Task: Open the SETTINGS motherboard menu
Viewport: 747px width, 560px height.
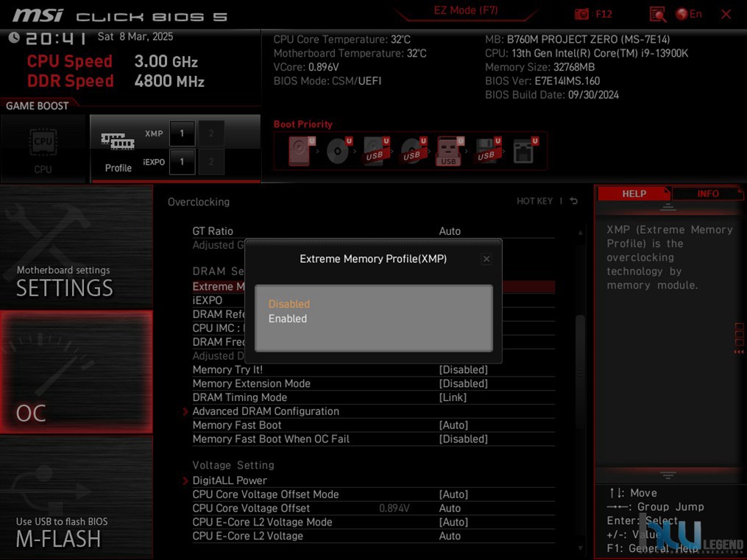Action: point(77,247)
